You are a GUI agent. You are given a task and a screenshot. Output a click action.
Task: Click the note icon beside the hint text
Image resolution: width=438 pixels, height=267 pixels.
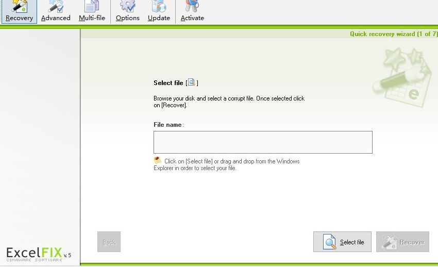pos(158,160)
